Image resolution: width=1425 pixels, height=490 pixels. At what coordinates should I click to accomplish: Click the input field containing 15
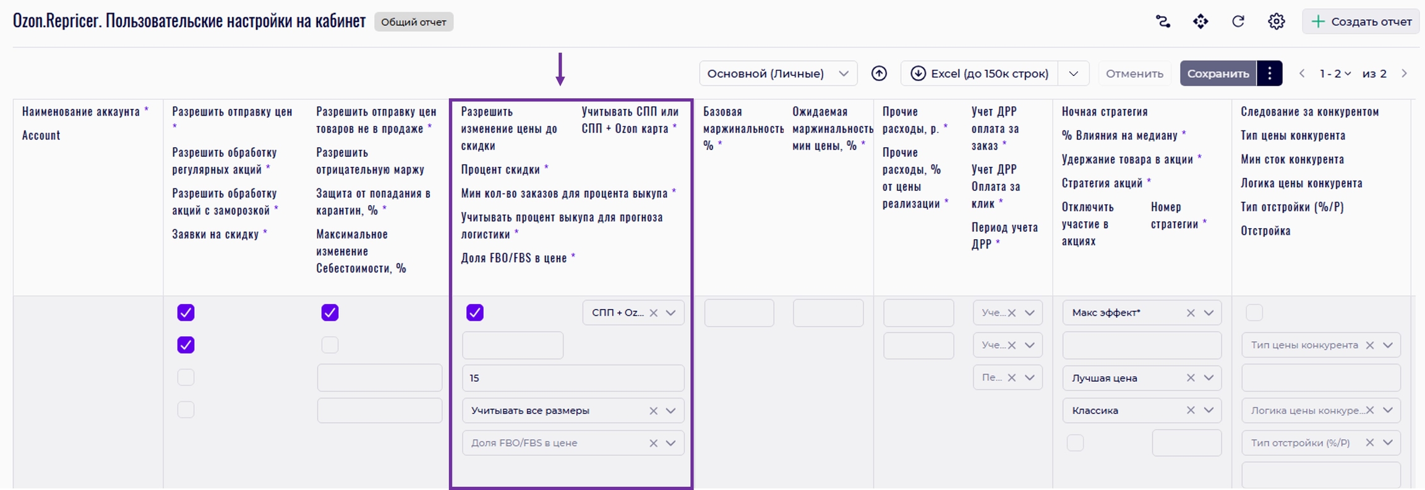[x=573, y=378]
